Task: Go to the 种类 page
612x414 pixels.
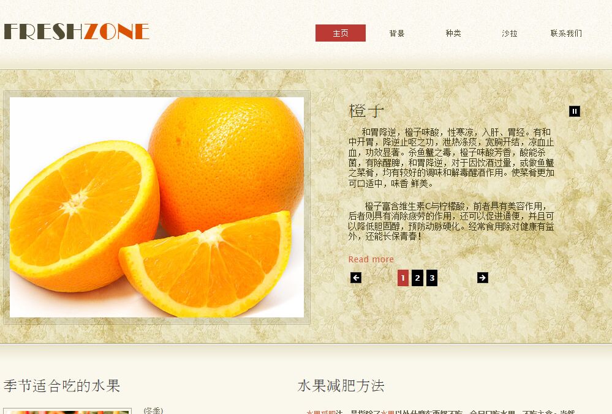Action: tap(453, 34)
